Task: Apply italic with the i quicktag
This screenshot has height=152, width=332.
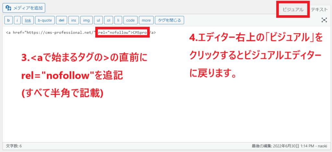Action: point(17,20)
